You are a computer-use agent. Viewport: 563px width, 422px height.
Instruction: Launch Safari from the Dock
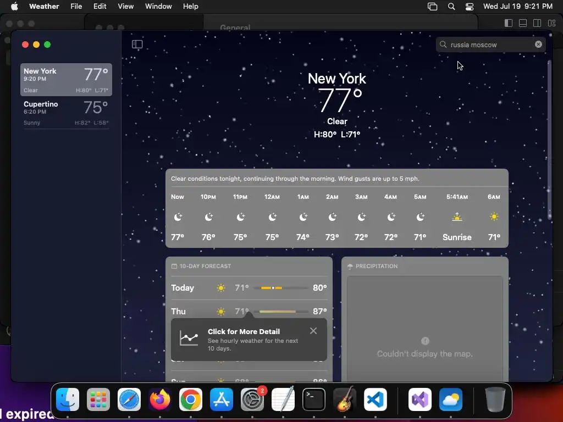(x=129, y=399)
